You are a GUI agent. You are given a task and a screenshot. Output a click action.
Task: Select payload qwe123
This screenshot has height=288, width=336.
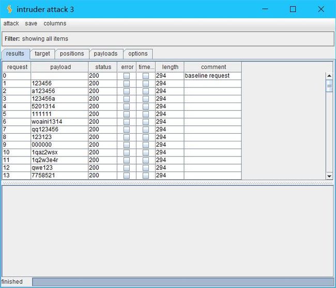(x=59, y=168)
